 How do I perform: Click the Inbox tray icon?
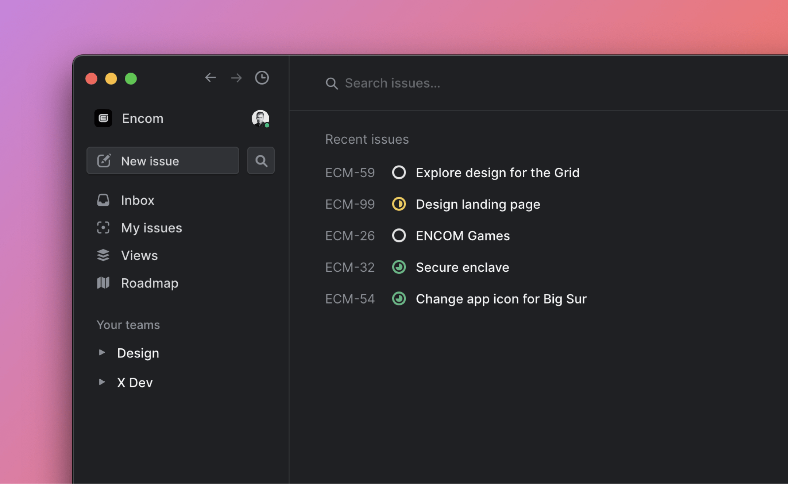[x=103, y=200]
